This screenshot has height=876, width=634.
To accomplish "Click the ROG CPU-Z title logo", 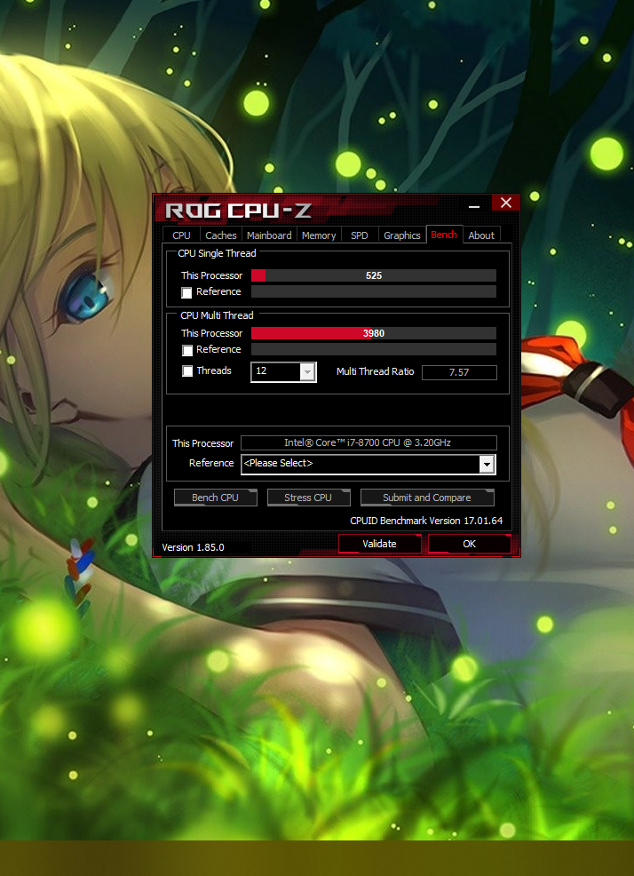I will point(239,211).
